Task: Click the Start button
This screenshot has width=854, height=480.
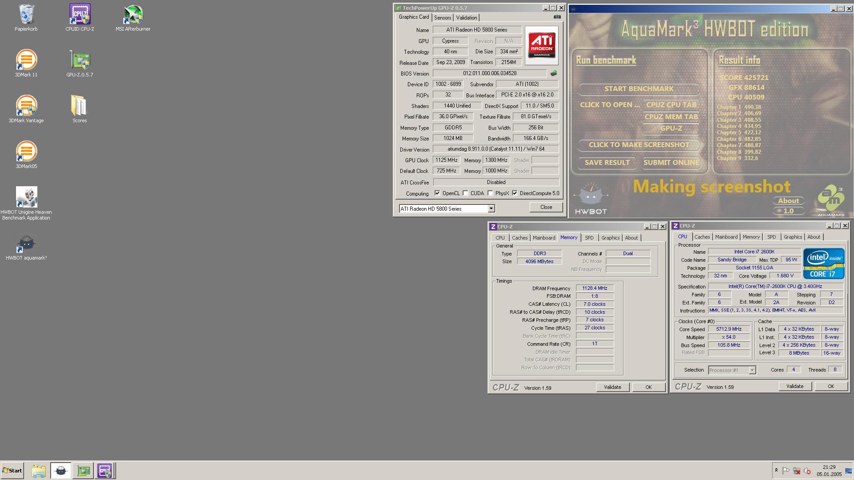Action: click(12, 471)
